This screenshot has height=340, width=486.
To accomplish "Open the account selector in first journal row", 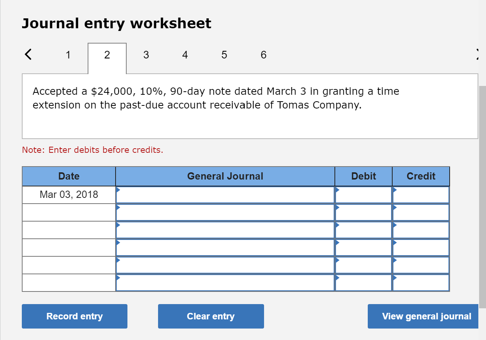I will pos(118,189).
